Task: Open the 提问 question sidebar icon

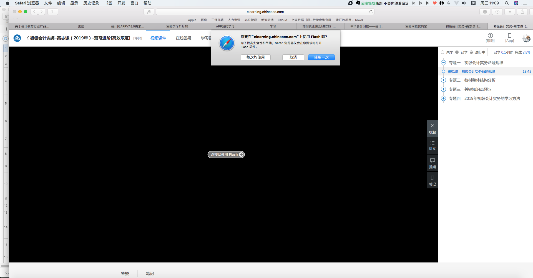Action: pos(432,163)
